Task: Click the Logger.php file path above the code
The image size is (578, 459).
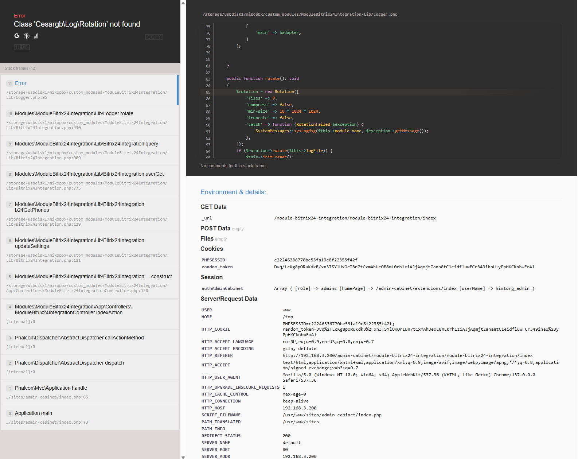Action: coord(300,14)
